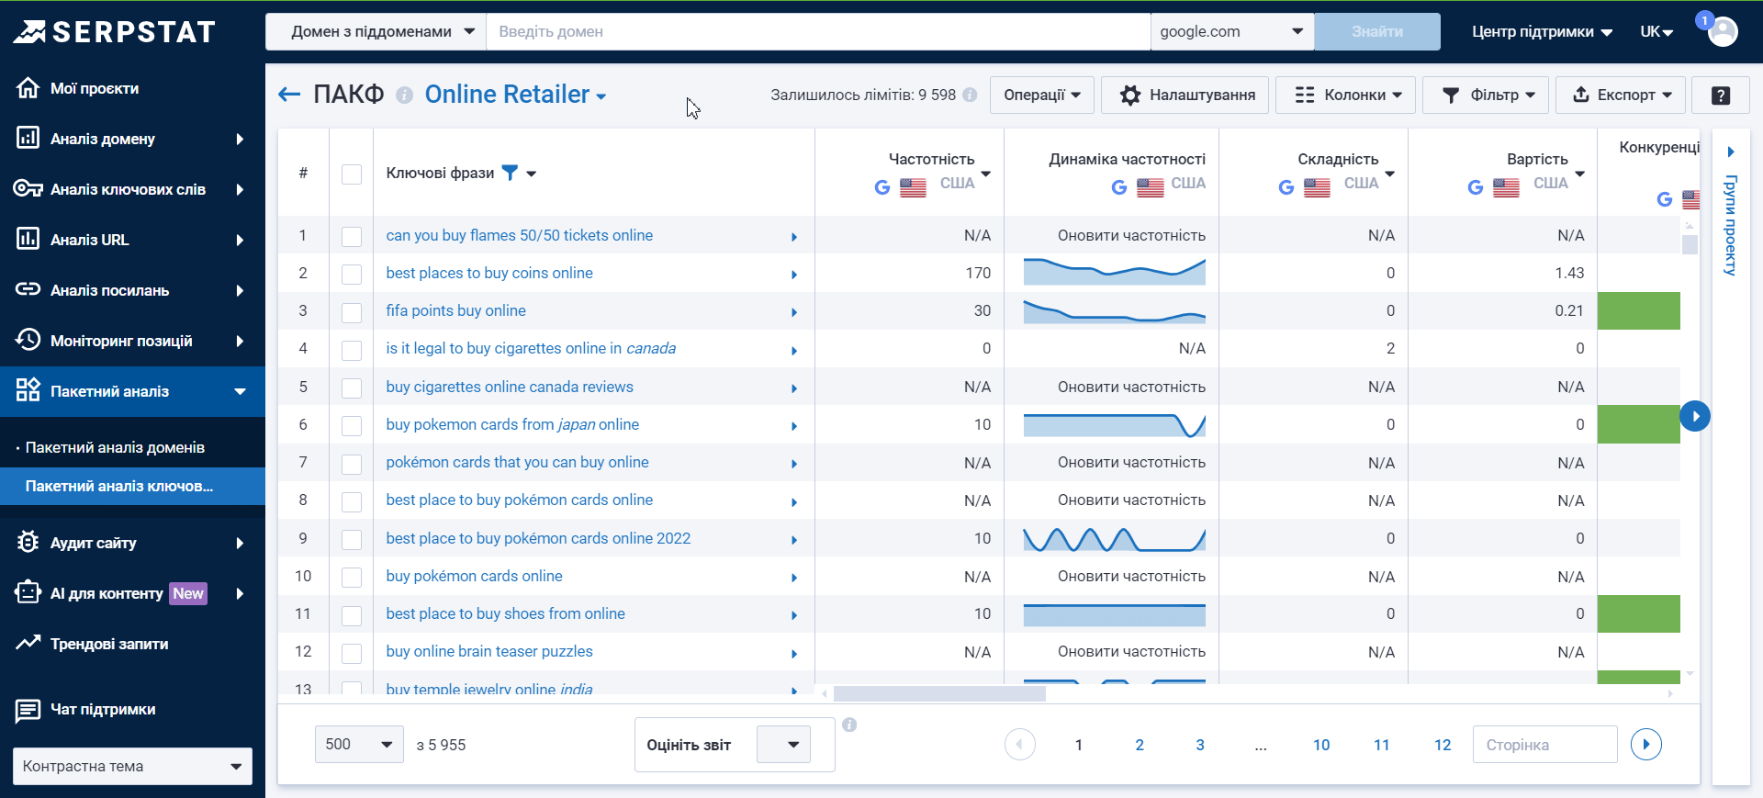Focus the 'Введіть домен' search field

[x=817, y=32]
